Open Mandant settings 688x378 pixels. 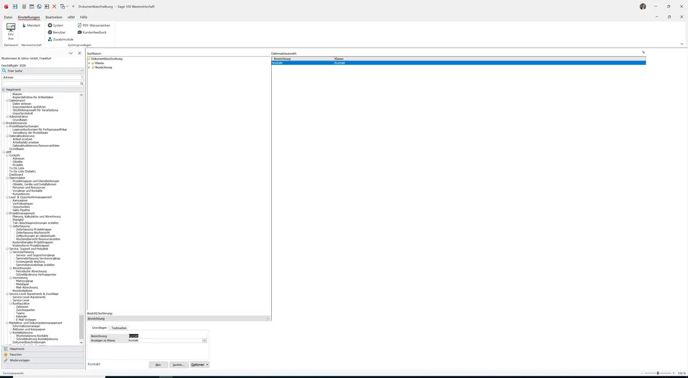coord(31,25)
